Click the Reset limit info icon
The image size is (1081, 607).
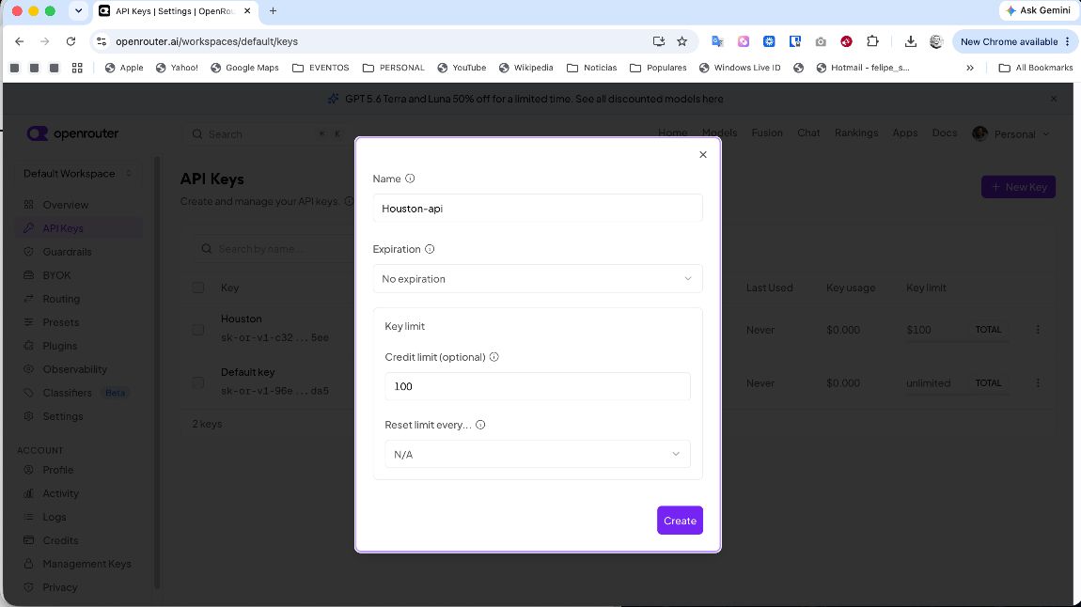tap(480, 425)
